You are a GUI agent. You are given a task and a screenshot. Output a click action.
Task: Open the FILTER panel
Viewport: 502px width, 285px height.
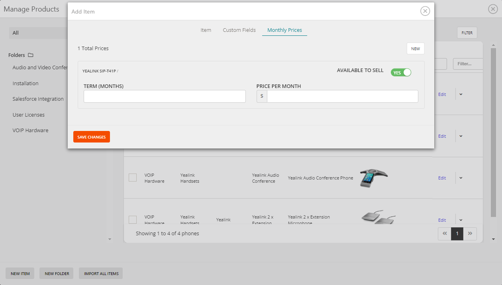pos(467,33)
